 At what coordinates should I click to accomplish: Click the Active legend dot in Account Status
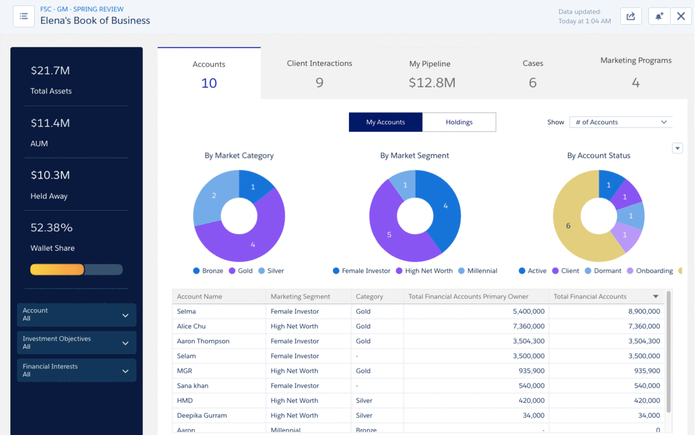pyautogui.click(x=522, y=271)
